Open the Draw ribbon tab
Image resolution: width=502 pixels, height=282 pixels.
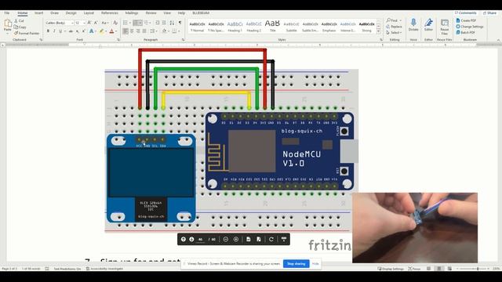[x=54, y=13]
